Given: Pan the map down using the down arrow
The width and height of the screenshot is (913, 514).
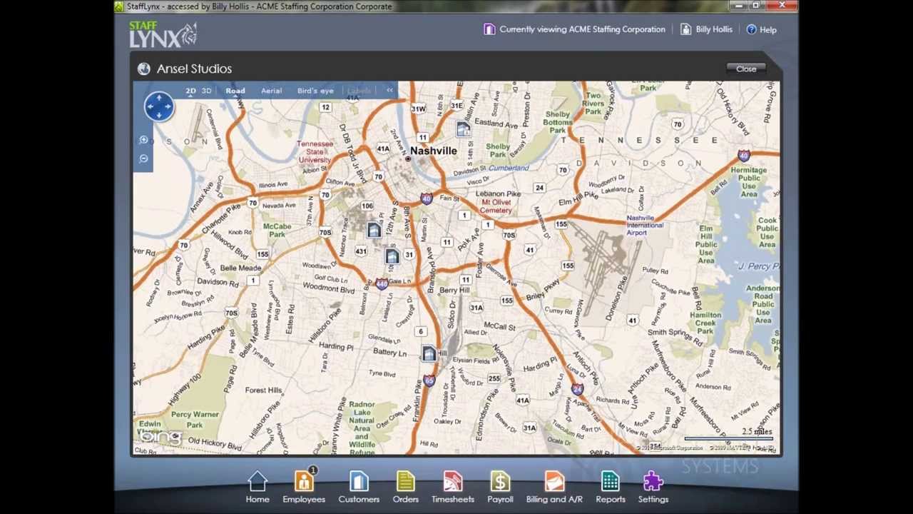Looking at the screenshot, I should (x=159, y=116).
